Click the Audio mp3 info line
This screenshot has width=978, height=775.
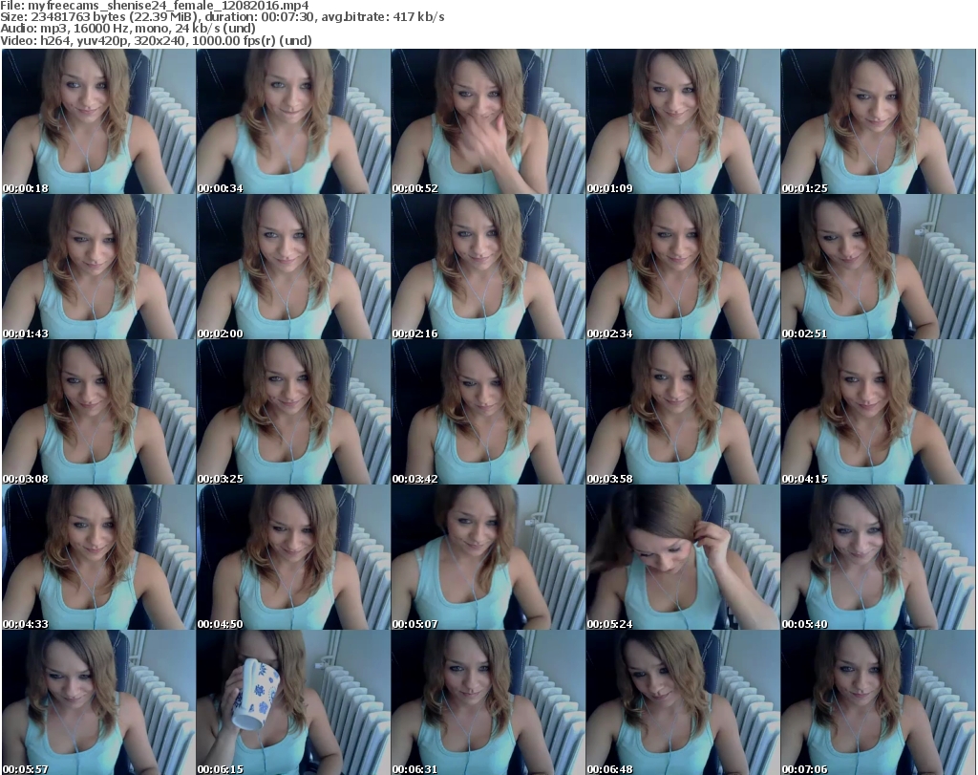128,29
